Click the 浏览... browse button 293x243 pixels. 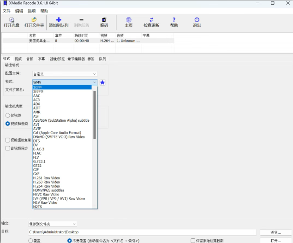tap(276, 232)
